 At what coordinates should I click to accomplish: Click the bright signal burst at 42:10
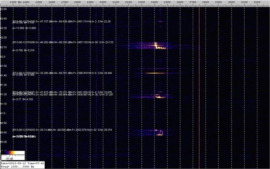pos(158,46)
